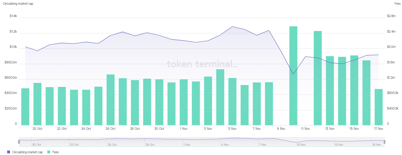
Task: Click the teal Fees legend square
Action: tap(49, 152)
